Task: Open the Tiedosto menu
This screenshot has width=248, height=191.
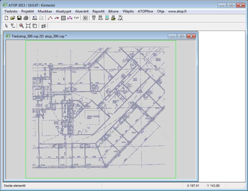Action: (x=11, y=11)
